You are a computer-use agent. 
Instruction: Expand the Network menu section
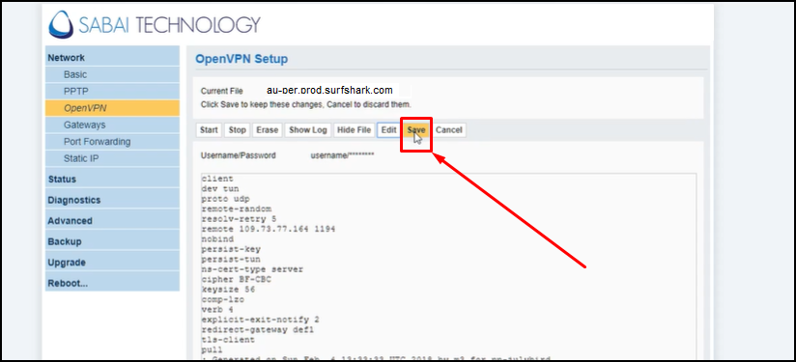(112, 58)
